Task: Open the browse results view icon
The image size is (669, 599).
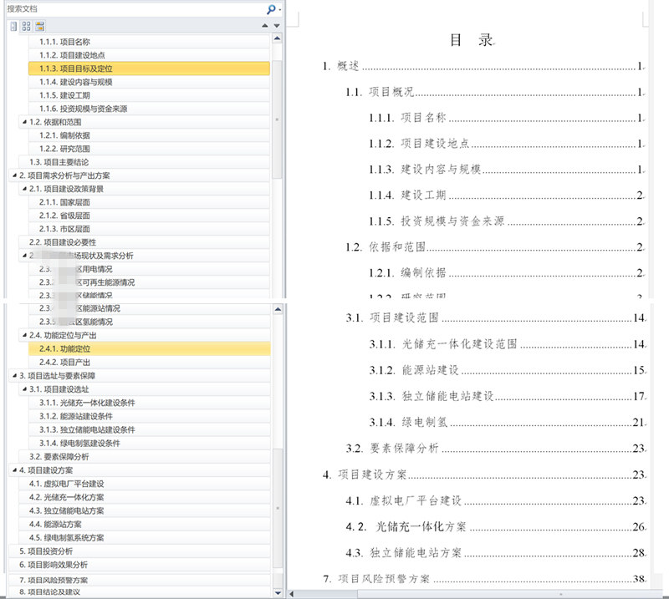Action: point(38,26)
